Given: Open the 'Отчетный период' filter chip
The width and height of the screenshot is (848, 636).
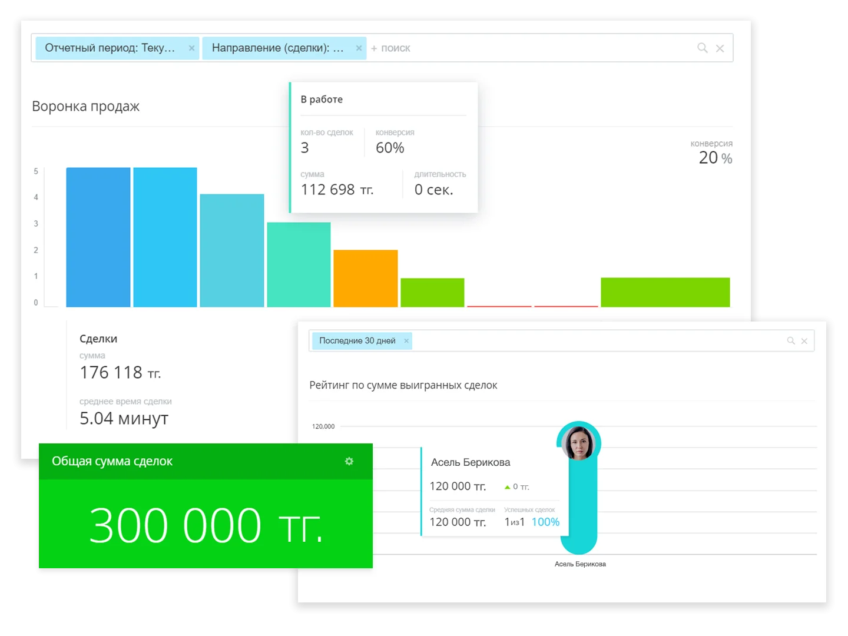Looking at the screenshot, I should [x=110, y=48].
